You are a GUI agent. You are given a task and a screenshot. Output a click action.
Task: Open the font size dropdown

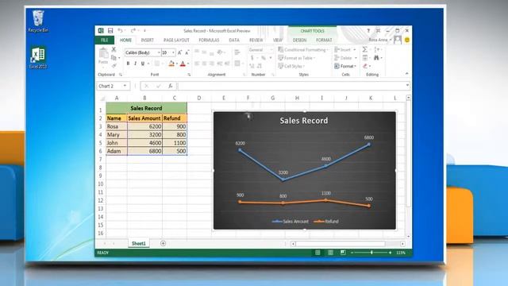pyautogui.click(x=173, y=52)
